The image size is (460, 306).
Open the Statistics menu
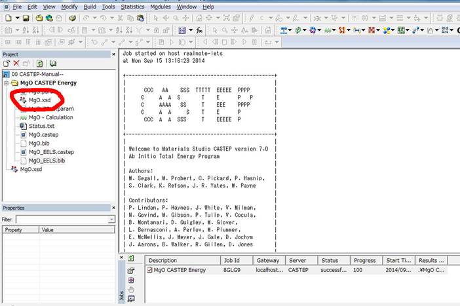(x=132, y=7)
